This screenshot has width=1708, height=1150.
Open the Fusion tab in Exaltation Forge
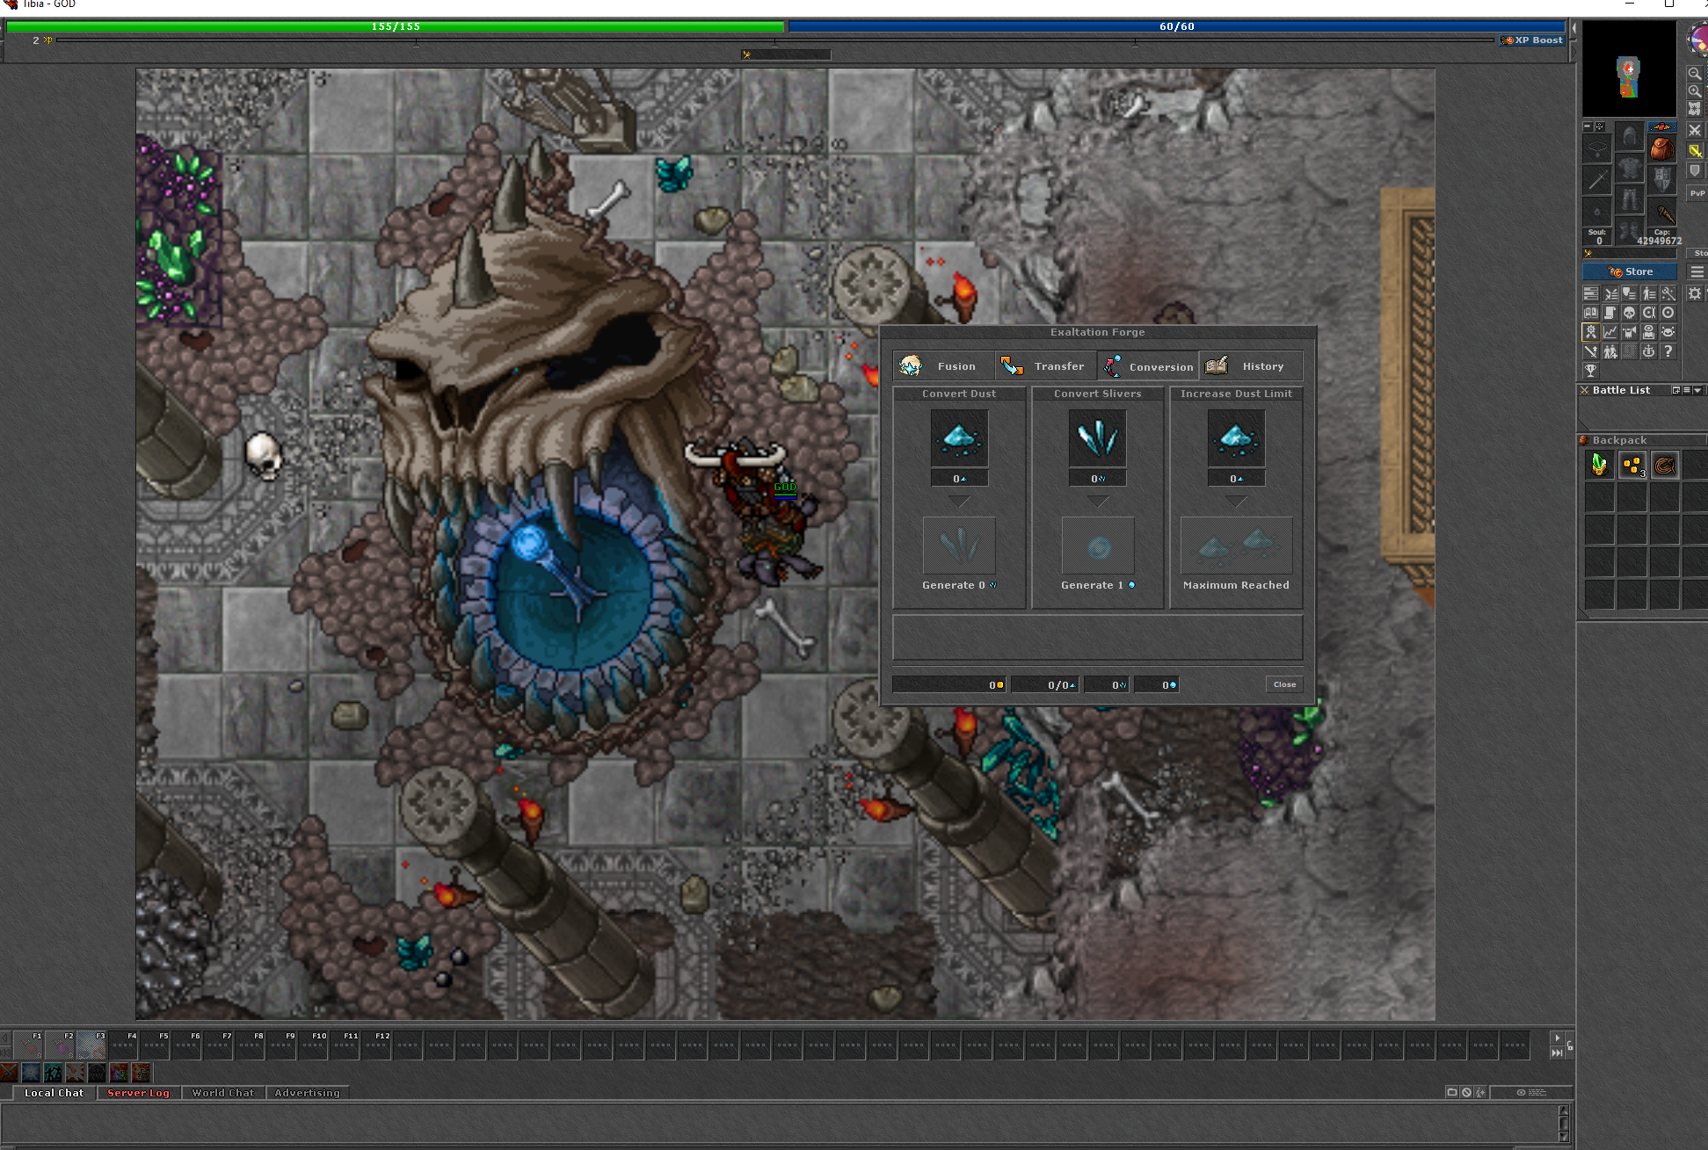coord(943,366)
